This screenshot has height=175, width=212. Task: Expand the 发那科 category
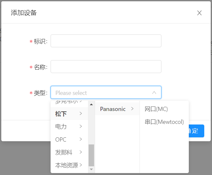69,152
